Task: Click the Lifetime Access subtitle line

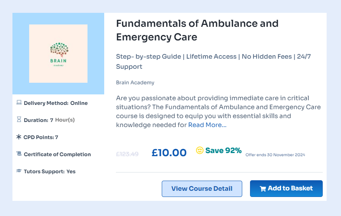Action: point(211,57)
